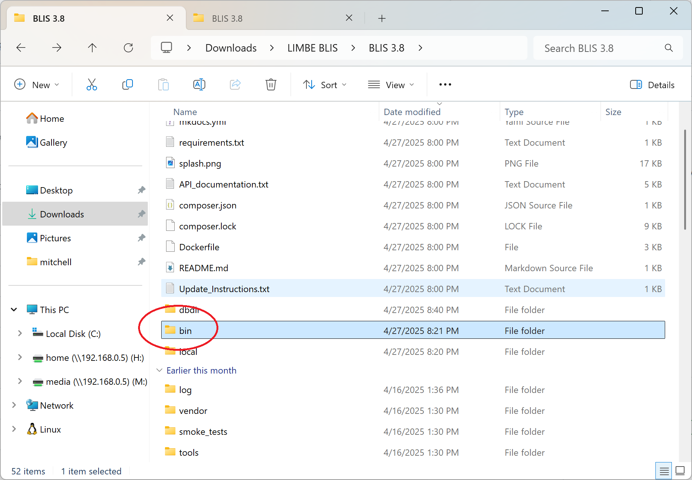Close the second BLIS 3.8 tab

(x=349, y=18)
